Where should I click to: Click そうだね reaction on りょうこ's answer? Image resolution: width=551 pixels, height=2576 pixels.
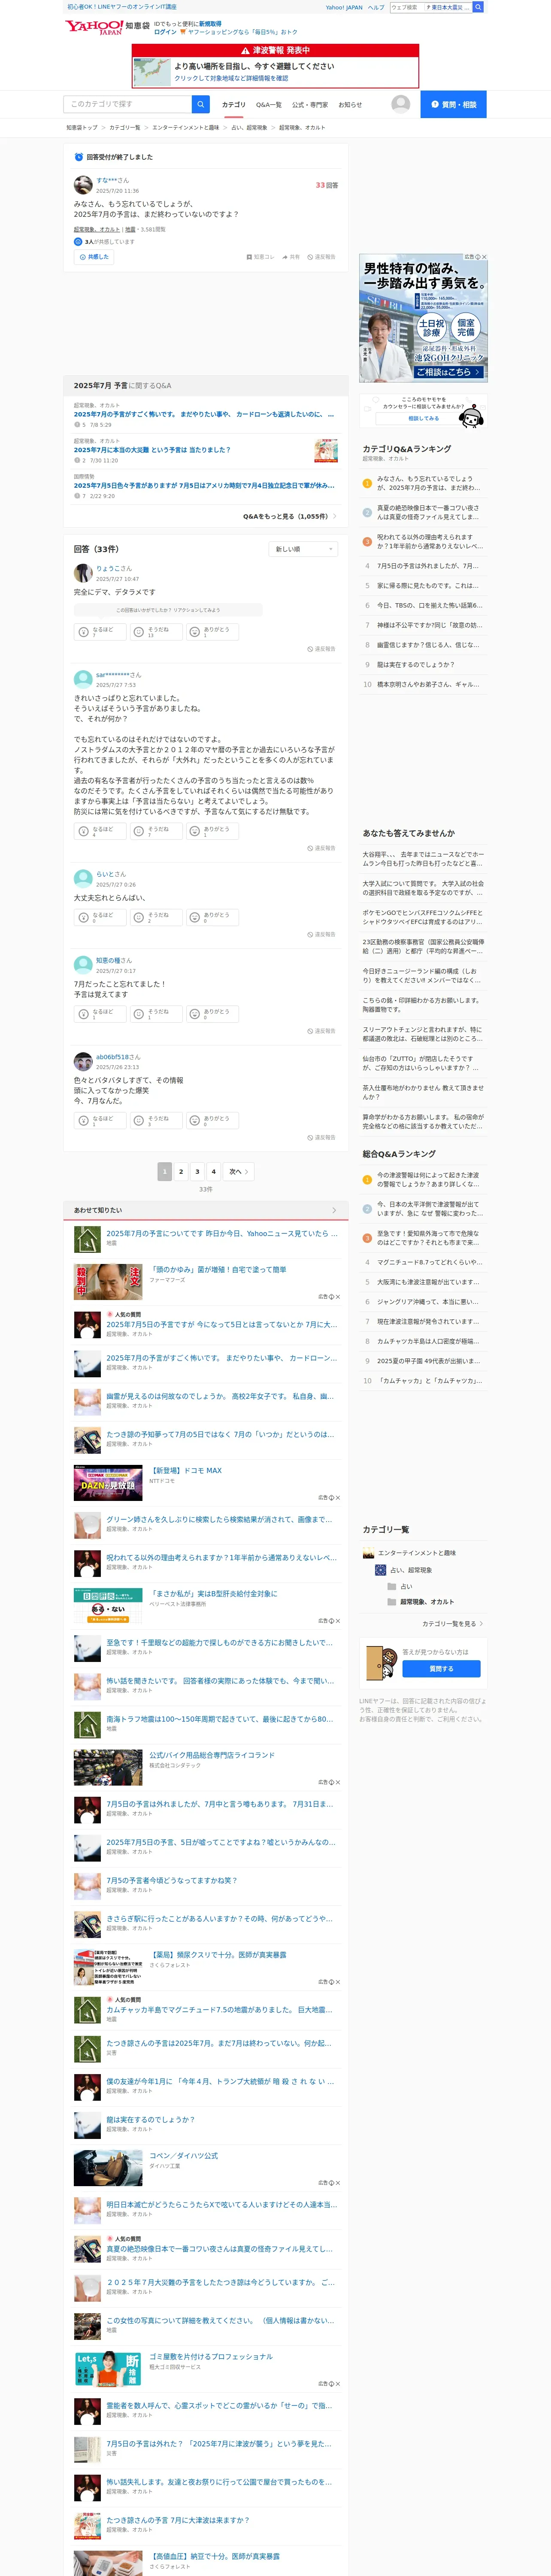coord(156,631)
